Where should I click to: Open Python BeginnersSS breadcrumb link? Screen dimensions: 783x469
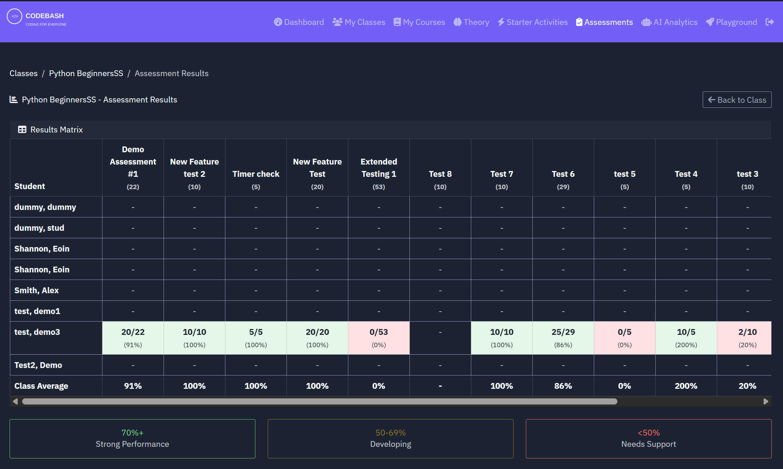[86, 73]
